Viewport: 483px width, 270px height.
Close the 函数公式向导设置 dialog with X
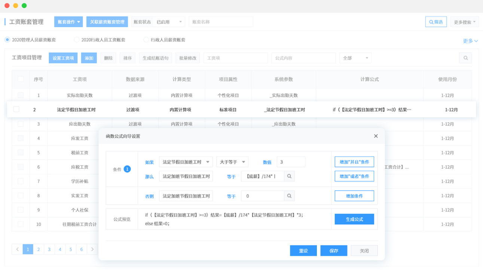coord(376,136)
